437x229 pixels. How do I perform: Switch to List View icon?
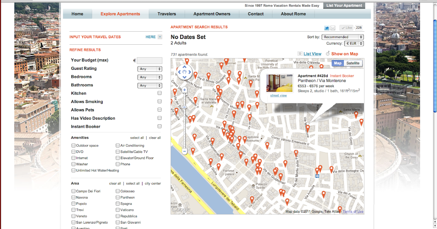pos(300,53)
